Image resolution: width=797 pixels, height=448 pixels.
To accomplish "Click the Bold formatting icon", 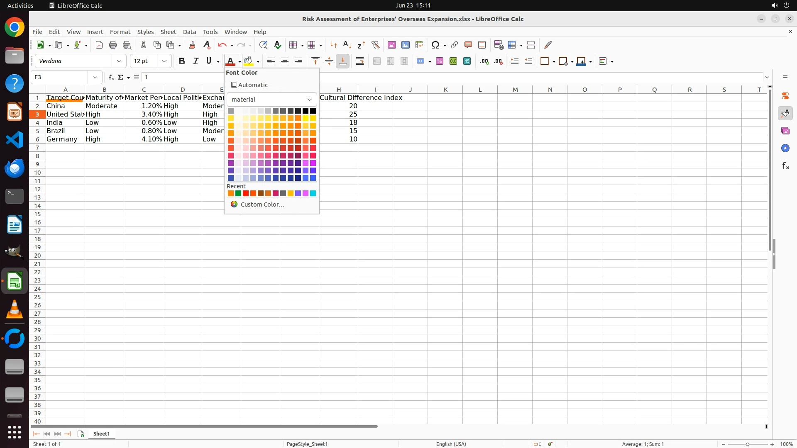I will (181, 61).
